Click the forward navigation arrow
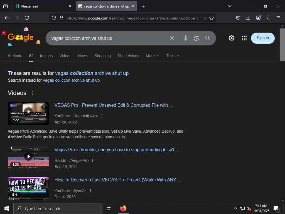The width and height of the screenshot is (285, 214). click(16, 18)
